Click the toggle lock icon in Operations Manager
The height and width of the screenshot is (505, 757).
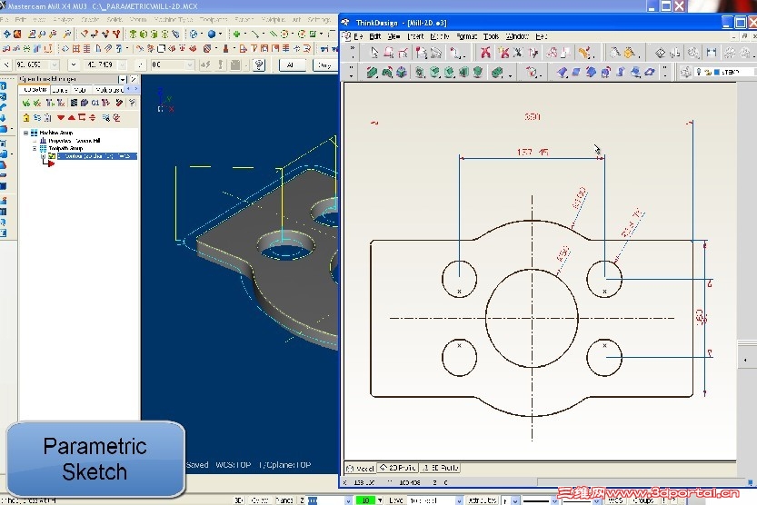[x=26, y=118]
